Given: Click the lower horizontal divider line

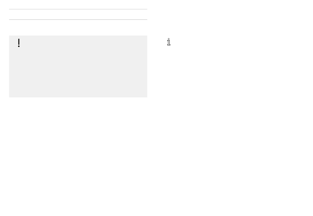Looking at the screenshot, I should click(78, 19).
